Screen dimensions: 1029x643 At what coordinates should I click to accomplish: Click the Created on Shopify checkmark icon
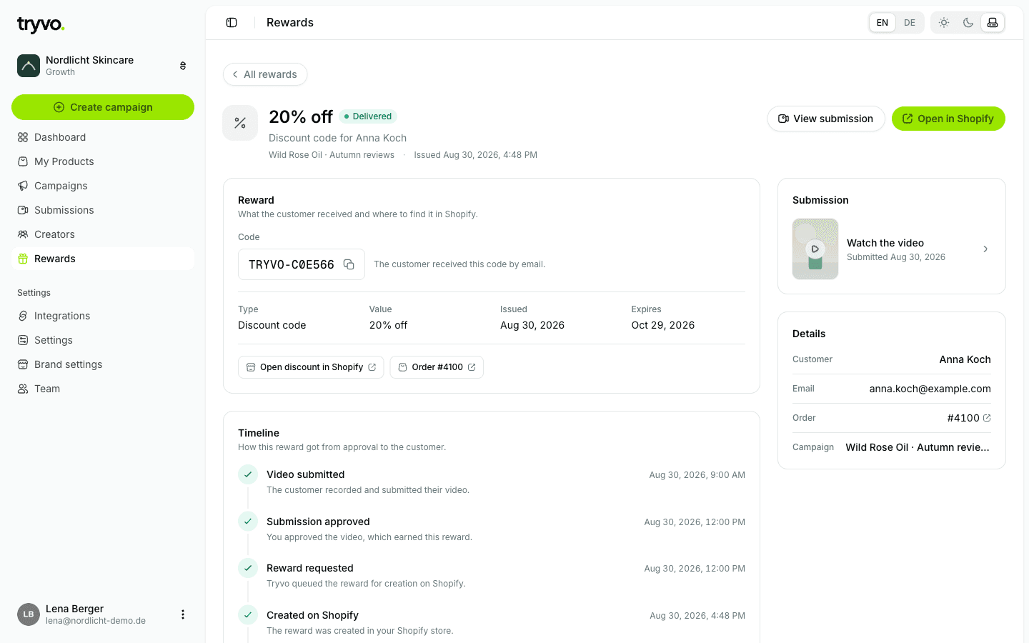pyautogui.click(x=248, y=615)
